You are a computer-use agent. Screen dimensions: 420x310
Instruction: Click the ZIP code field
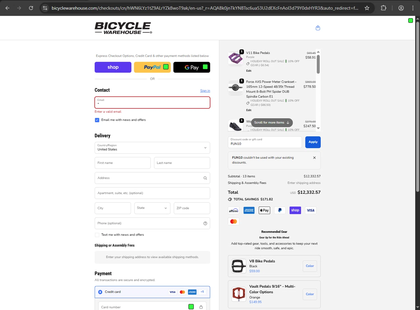pyautogui.click(x=192, y=208)
